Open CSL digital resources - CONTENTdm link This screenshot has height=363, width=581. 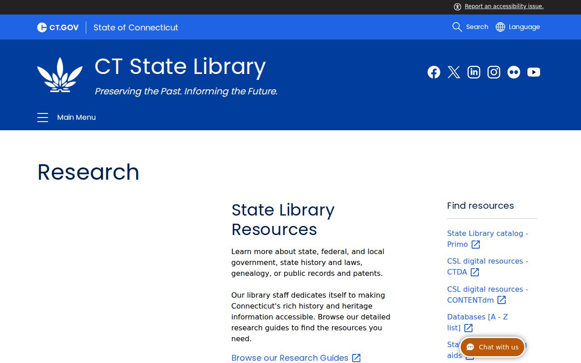point(487,294)
